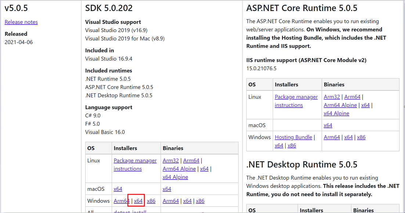Download ASP.NET Core macOS x64 binaries
This screenshot has height=213, width=405.
coord(328,125)
